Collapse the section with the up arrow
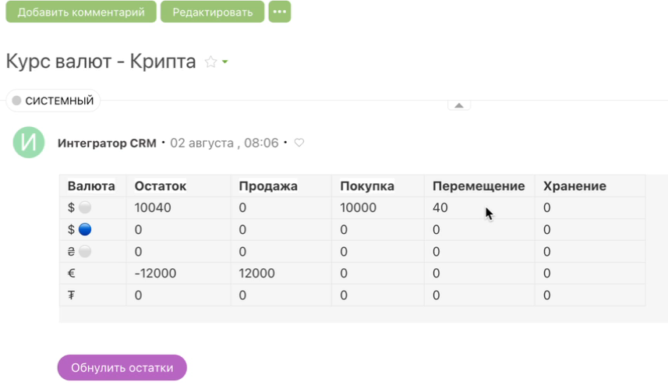This screenshot has width=668, height=389. click(x=458, y=105)
